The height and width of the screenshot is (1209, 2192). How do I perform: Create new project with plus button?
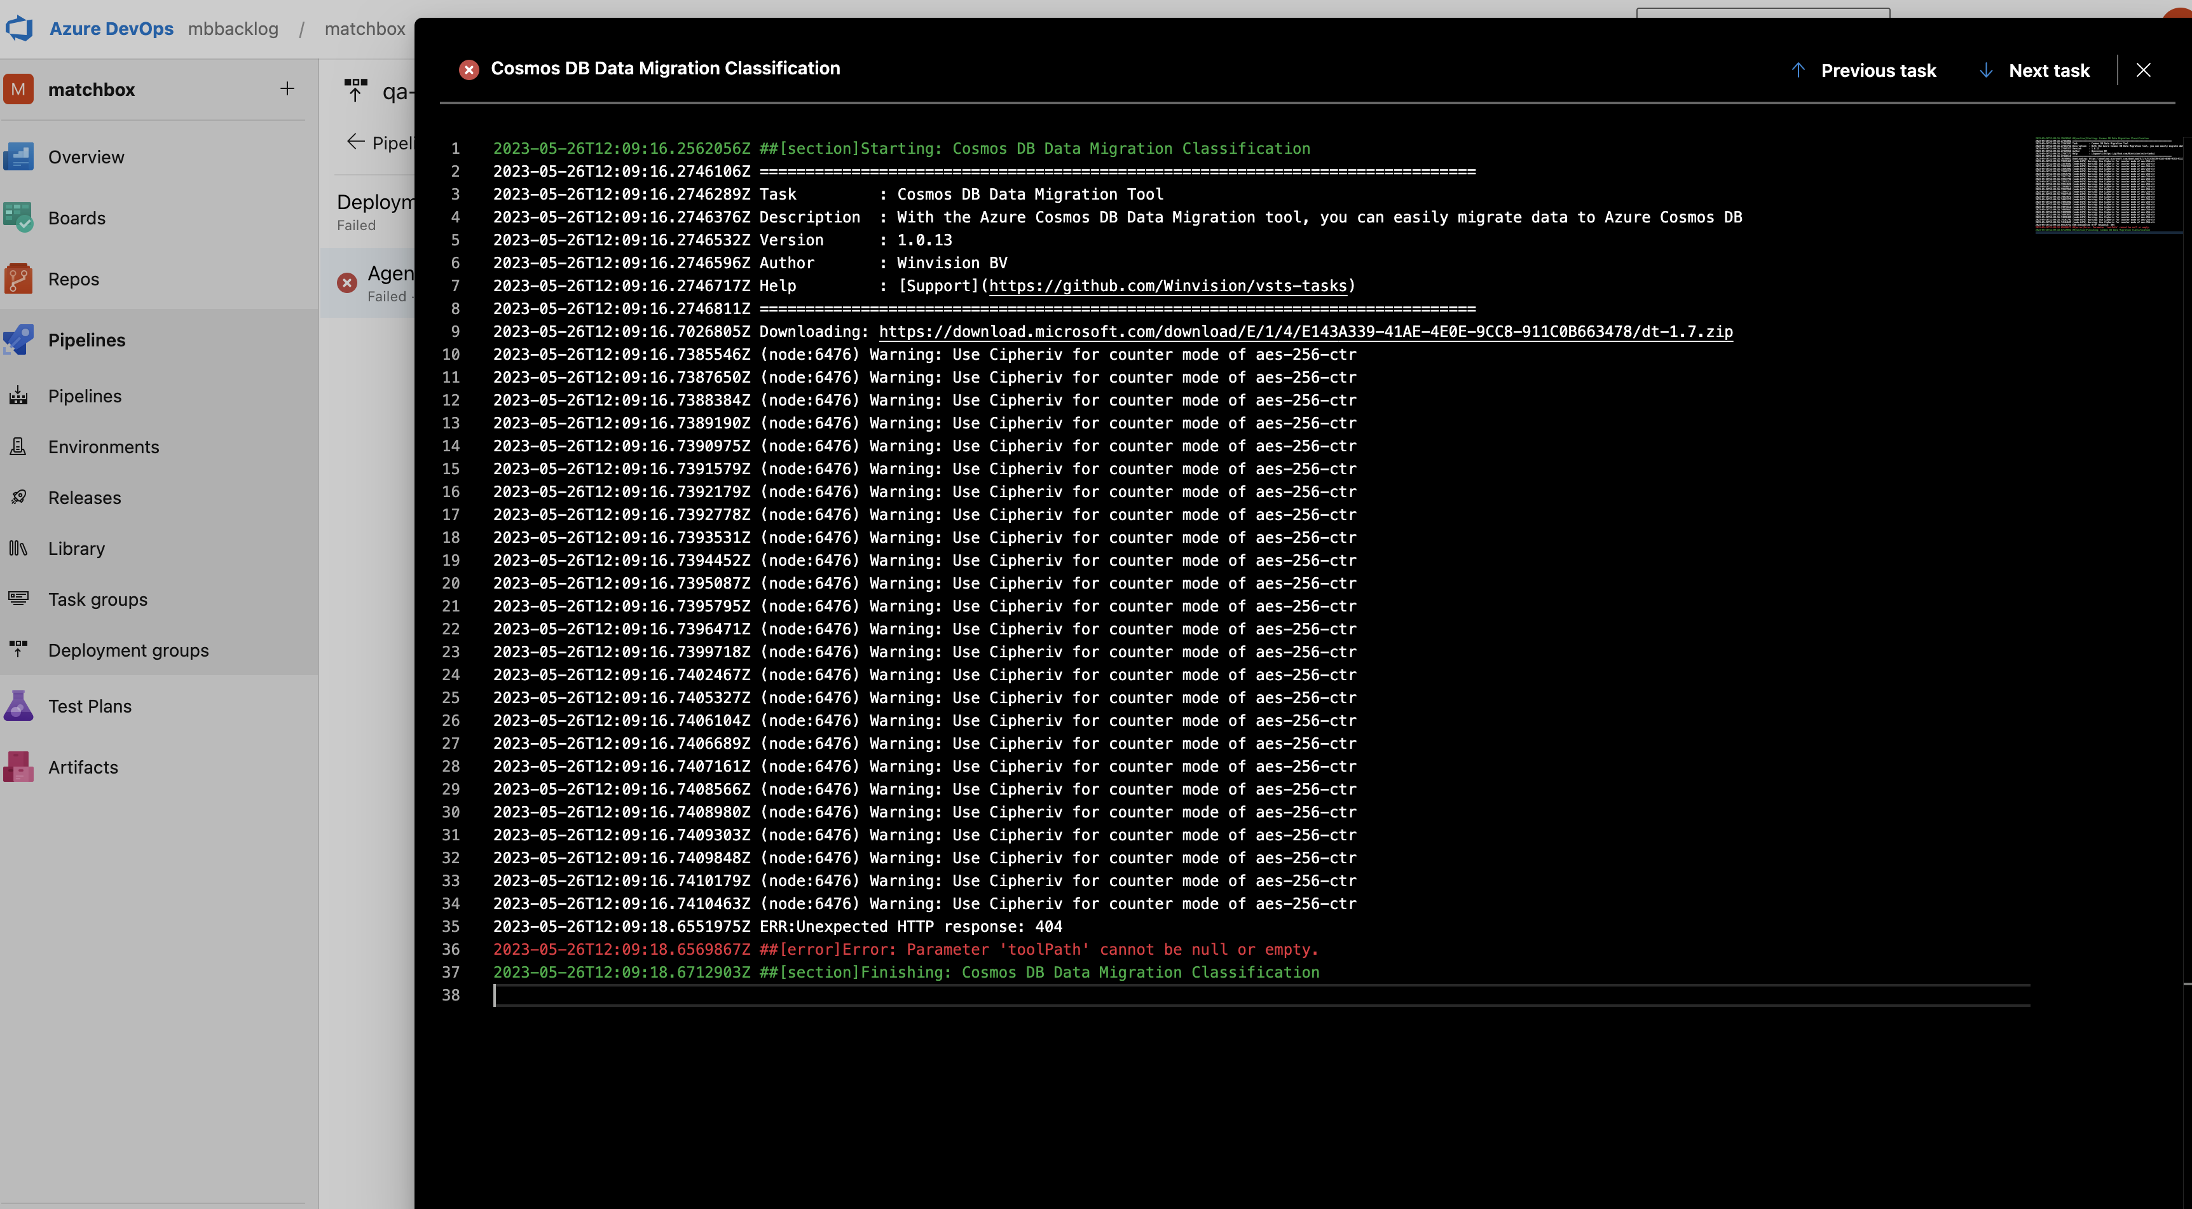[287, 88]
